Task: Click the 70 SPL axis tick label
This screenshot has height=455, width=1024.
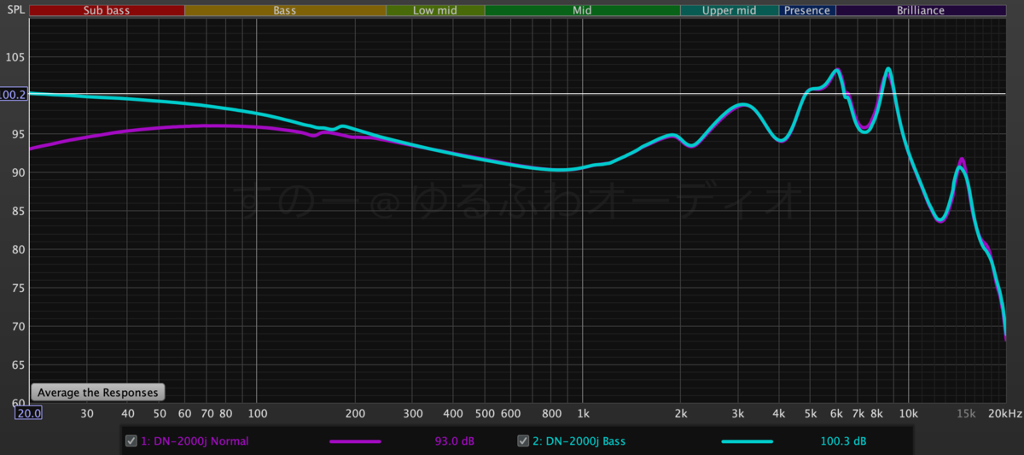Action: tap(20, 326)
